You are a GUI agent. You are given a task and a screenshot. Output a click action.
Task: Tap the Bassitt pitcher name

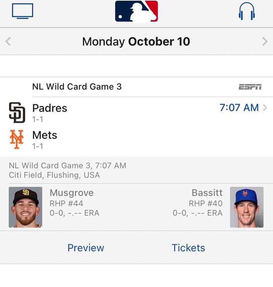207,193
